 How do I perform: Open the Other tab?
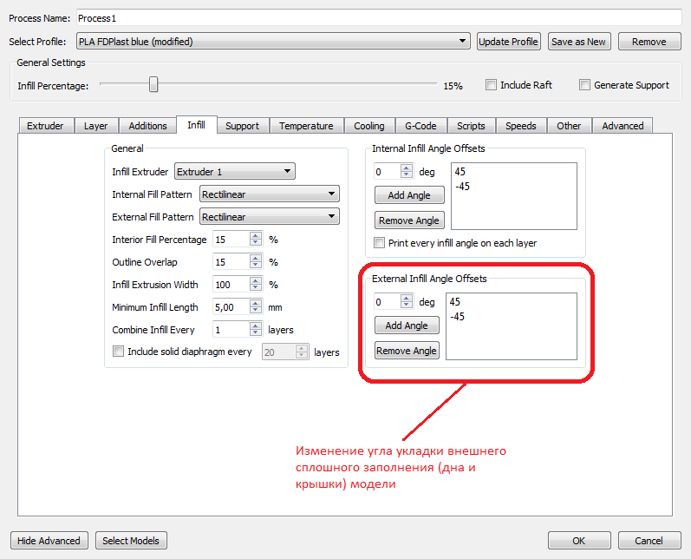click(569, 126)
